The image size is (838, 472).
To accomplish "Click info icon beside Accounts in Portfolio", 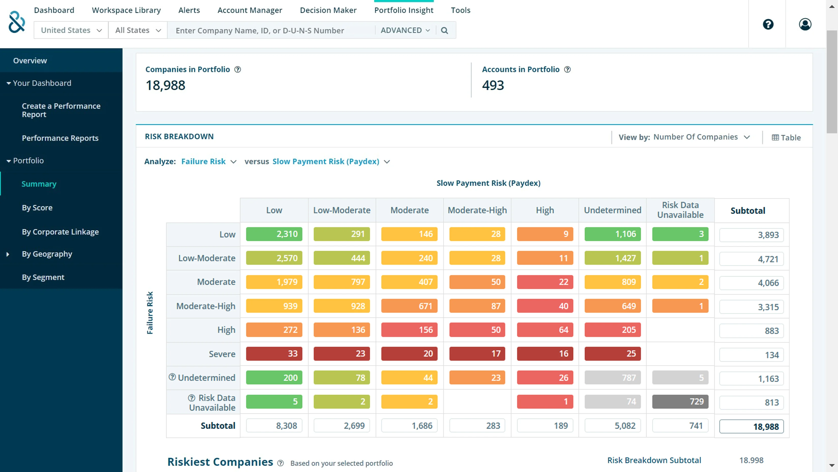I will pos(567,70).
